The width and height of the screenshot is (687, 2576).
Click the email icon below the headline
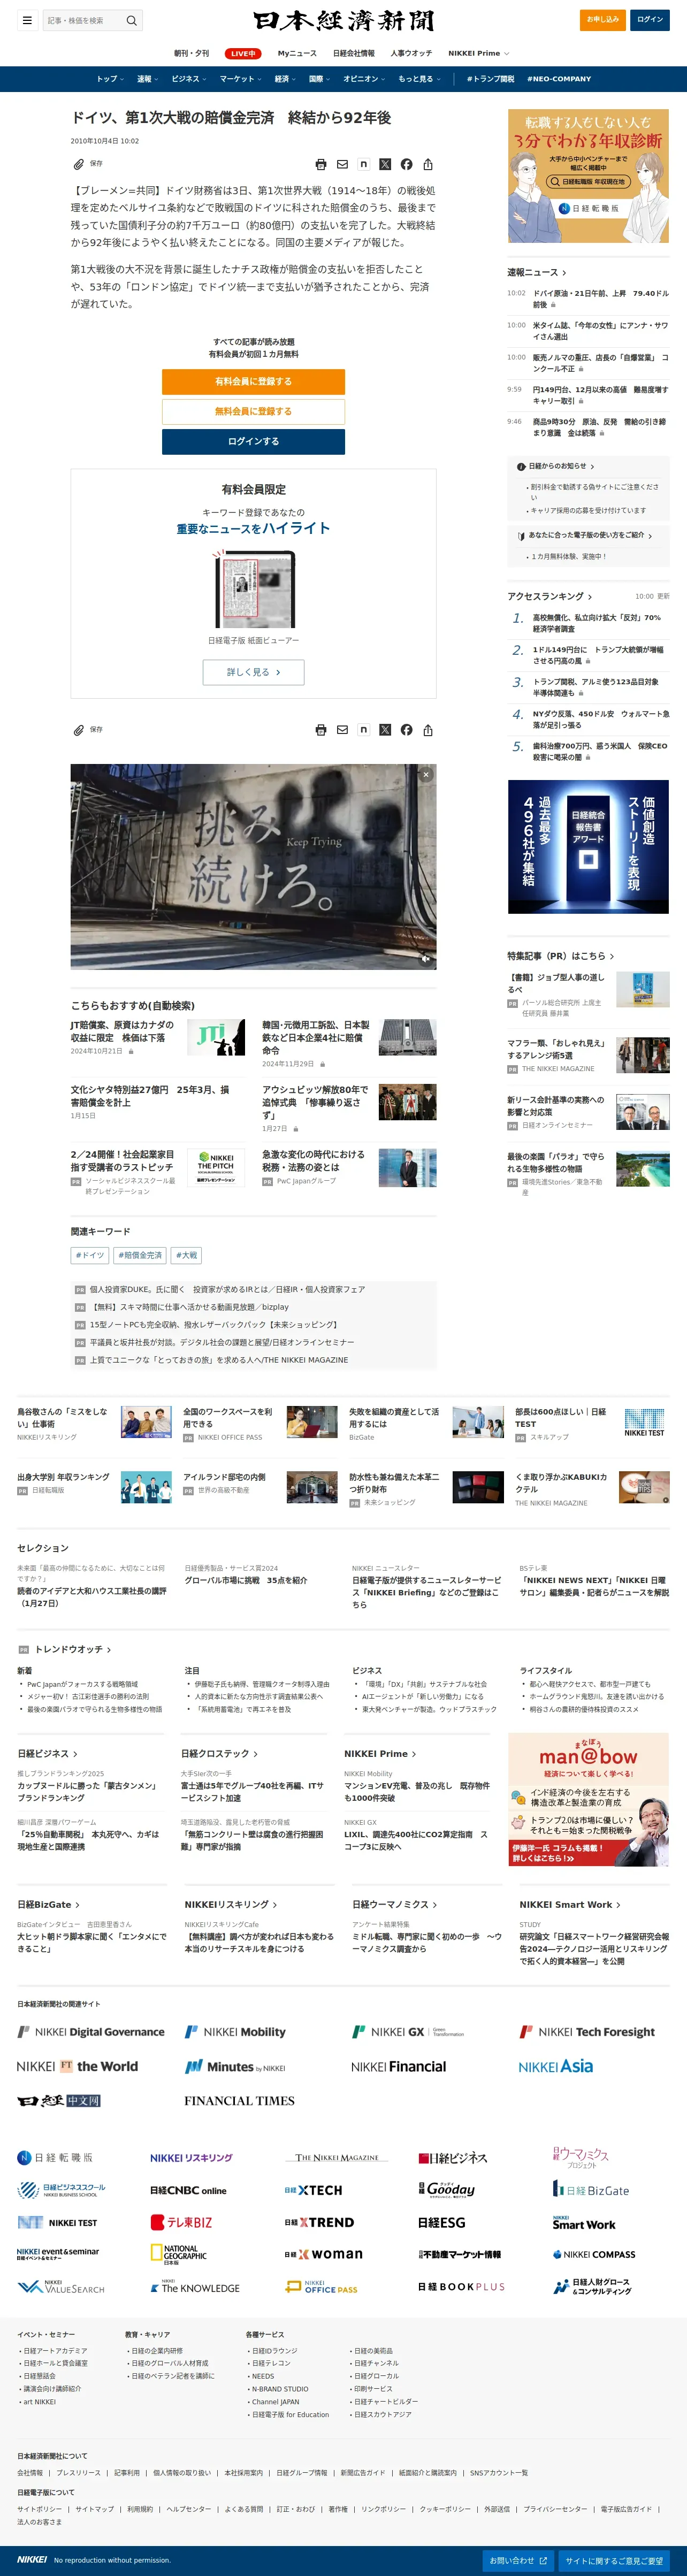pos(342,164)
